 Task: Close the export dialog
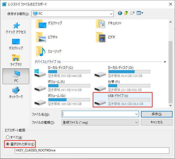(x=171, y=4)
